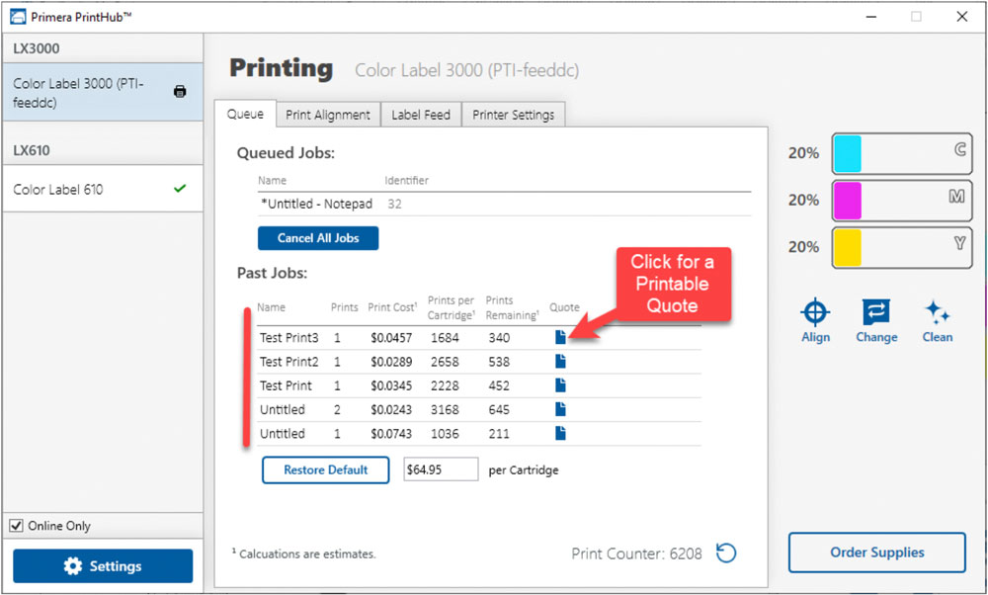Reset the print counter
Screen dimensions: 988x595
tap(726, 552)
